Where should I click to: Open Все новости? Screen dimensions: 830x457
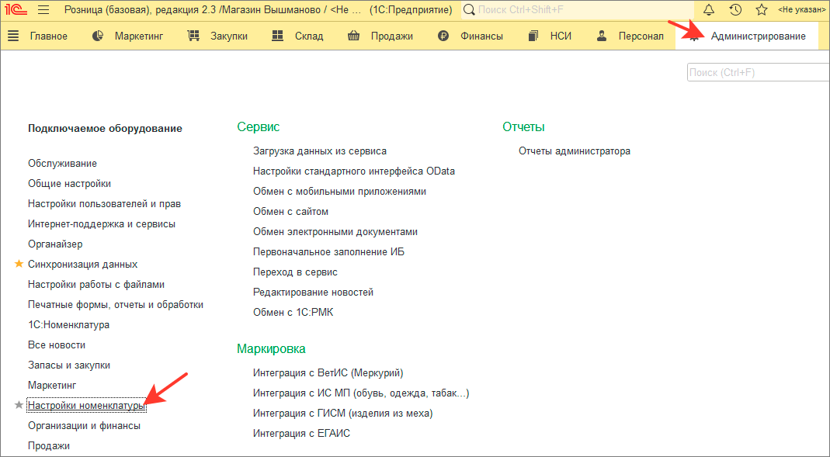(x=57, y=344)
